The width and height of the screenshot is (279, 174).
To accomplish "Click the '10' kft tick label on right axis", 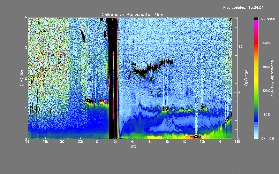I will click(240, 46).
